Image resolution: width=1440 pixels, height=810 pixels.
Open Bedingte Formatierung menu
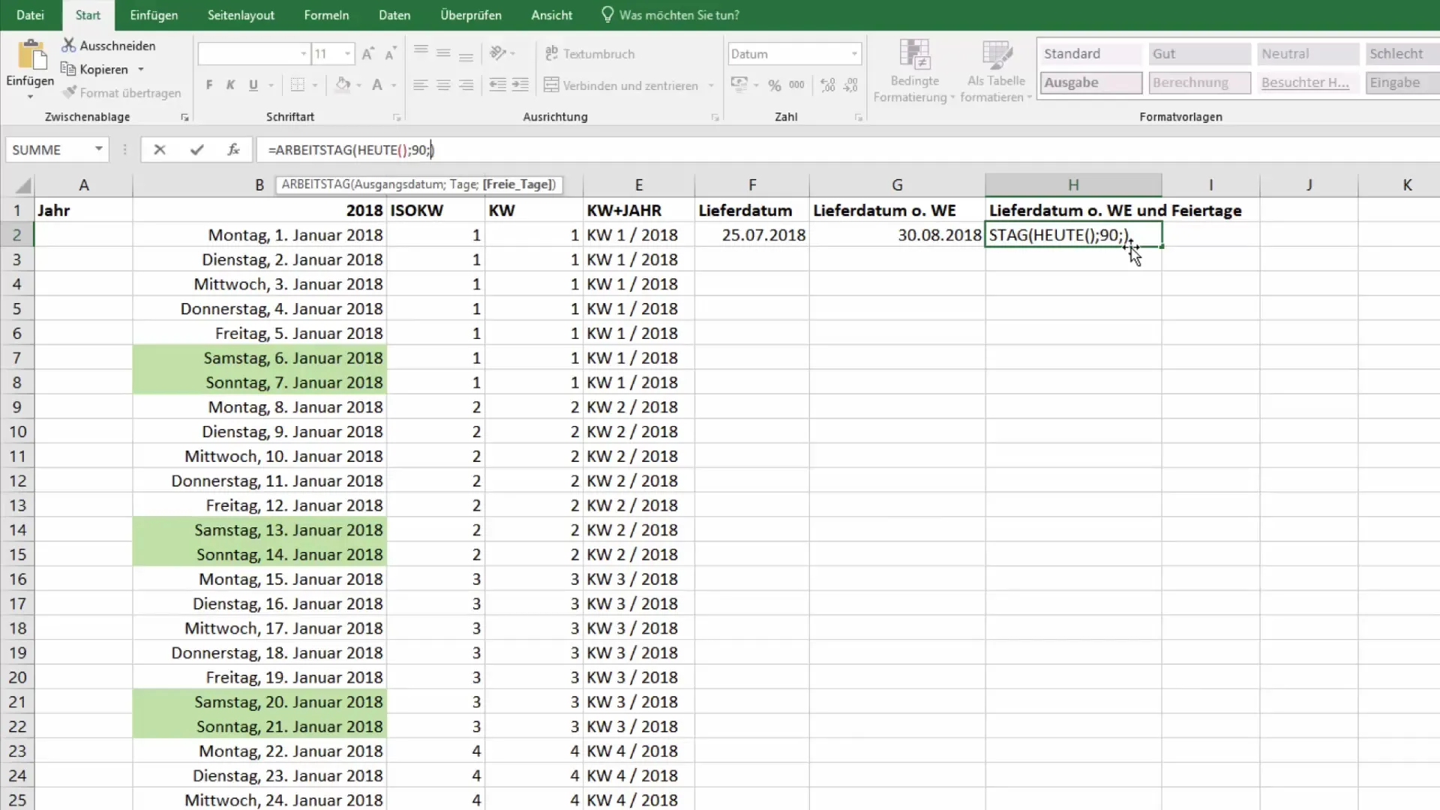point(914,71)
